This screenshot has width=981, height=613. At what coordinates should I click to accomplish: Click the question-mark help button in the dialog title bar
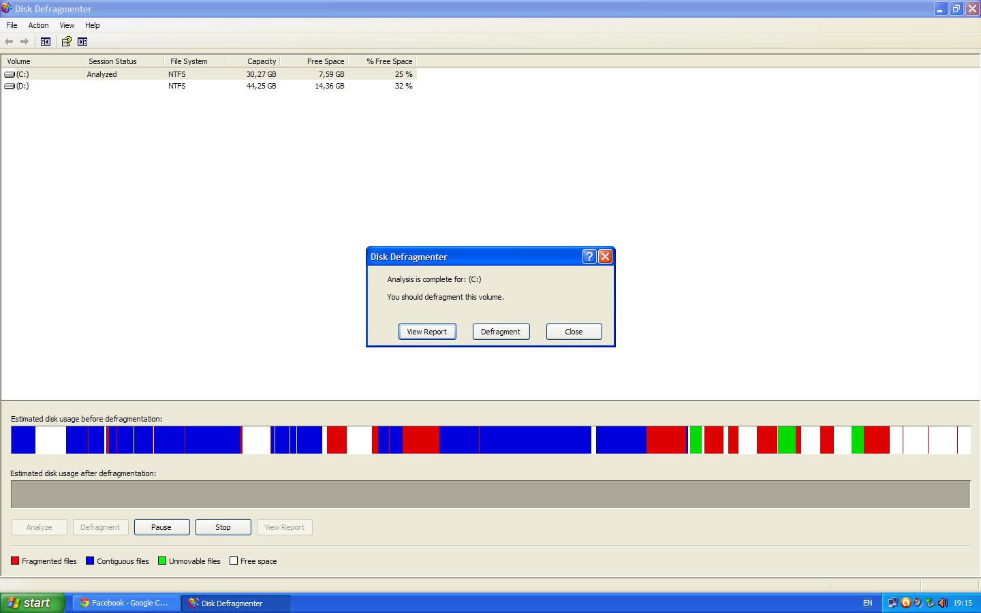pyautogui.click(x=589, y=256)
